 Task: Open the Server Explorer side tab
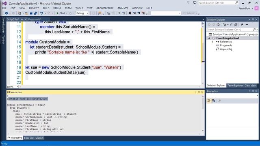[x=3, y=25]
